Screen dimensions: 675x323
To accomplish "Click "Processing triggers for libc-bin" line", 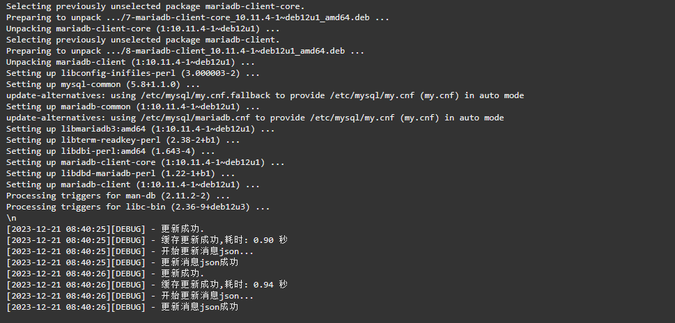I will [x=138, y=207].
